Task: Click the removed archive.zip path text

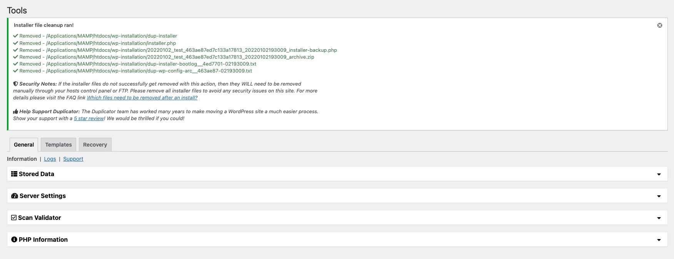Action: click(180, 57)
